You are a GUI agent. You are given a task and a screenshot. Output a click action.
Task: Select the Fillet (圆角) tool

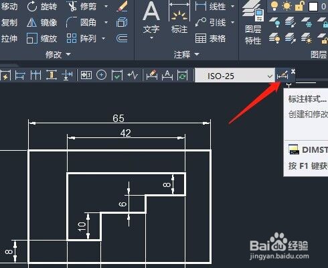coord(81,22)
